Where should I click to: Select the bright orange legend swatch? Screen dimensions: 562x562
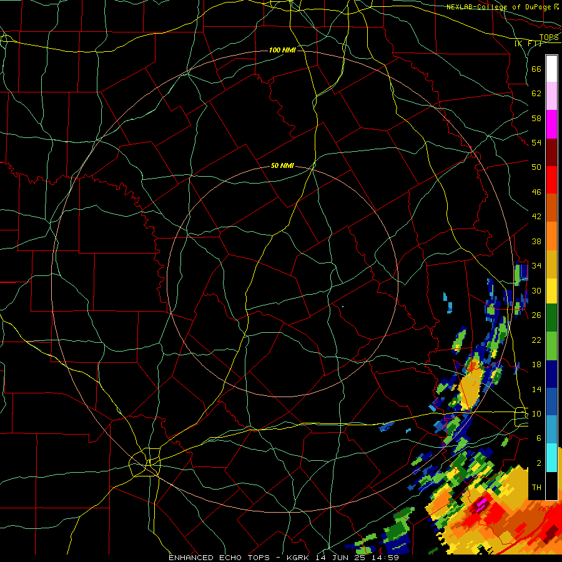click(551, 235)
